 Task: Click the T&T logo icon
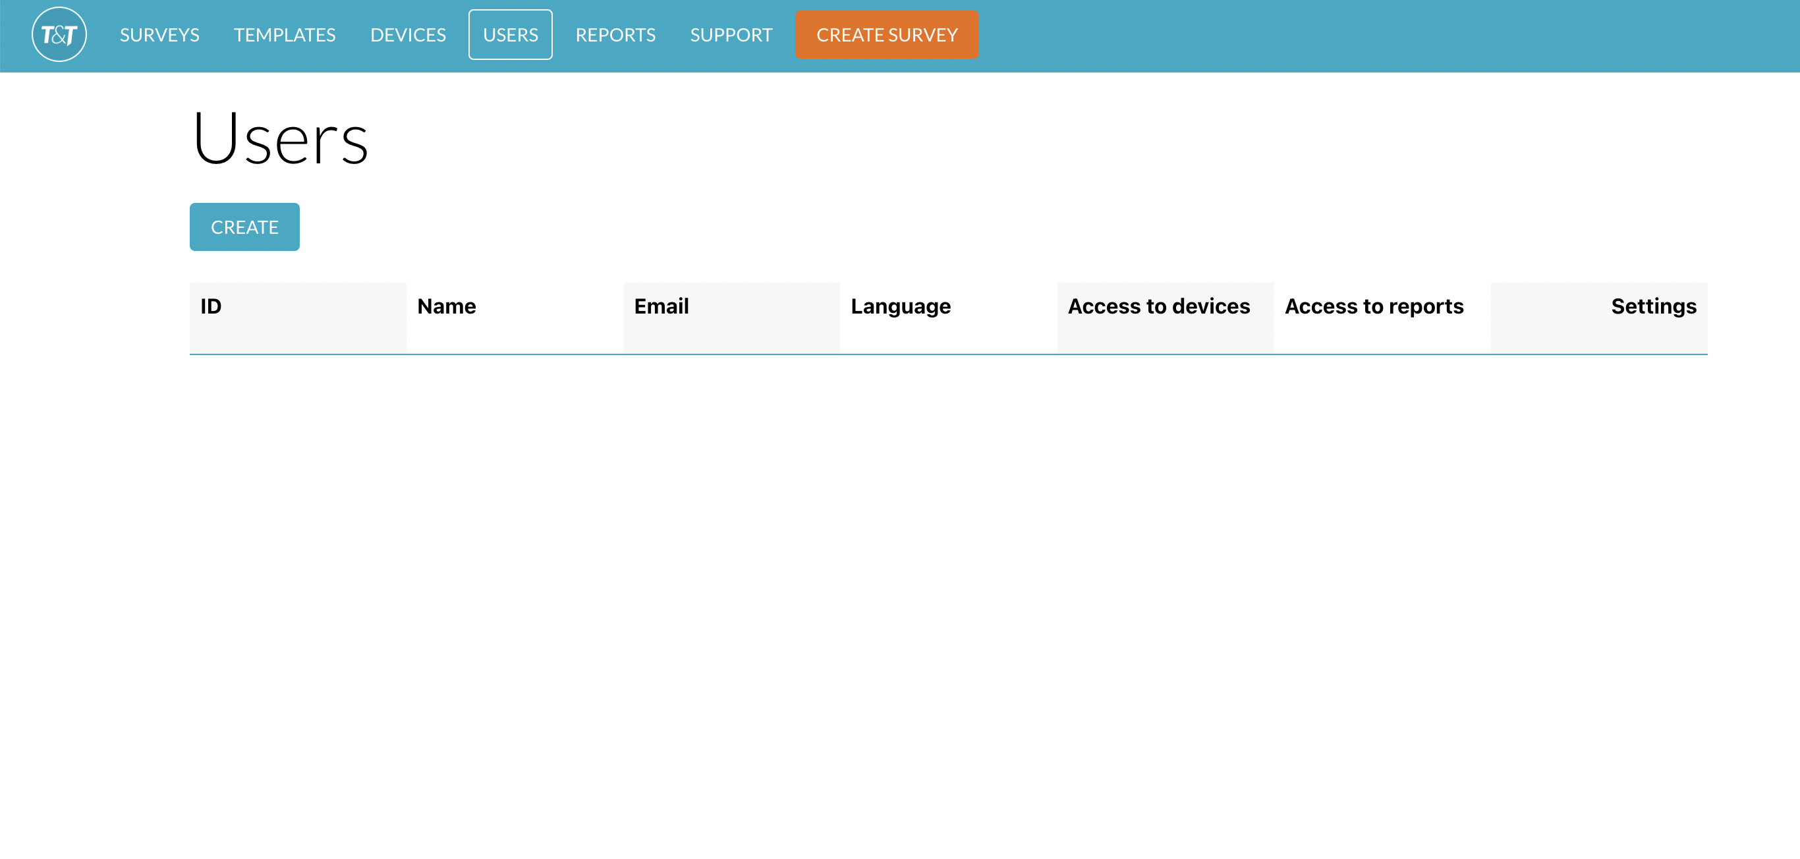[x=59, y=34]
